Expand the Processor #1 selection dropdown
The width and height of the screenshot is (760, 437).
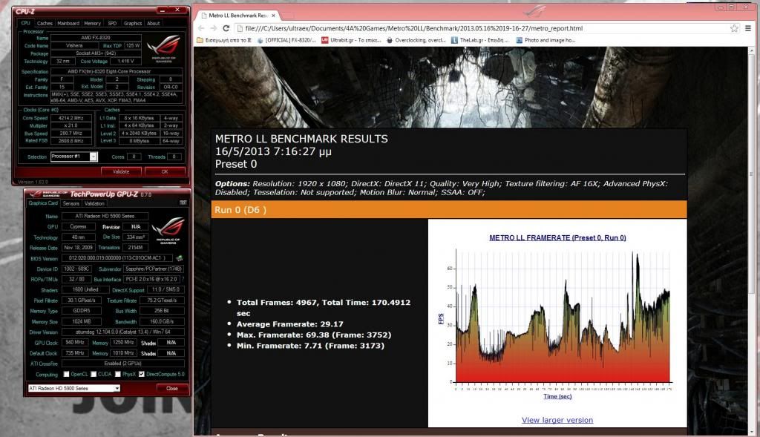[x=94, y=157]
